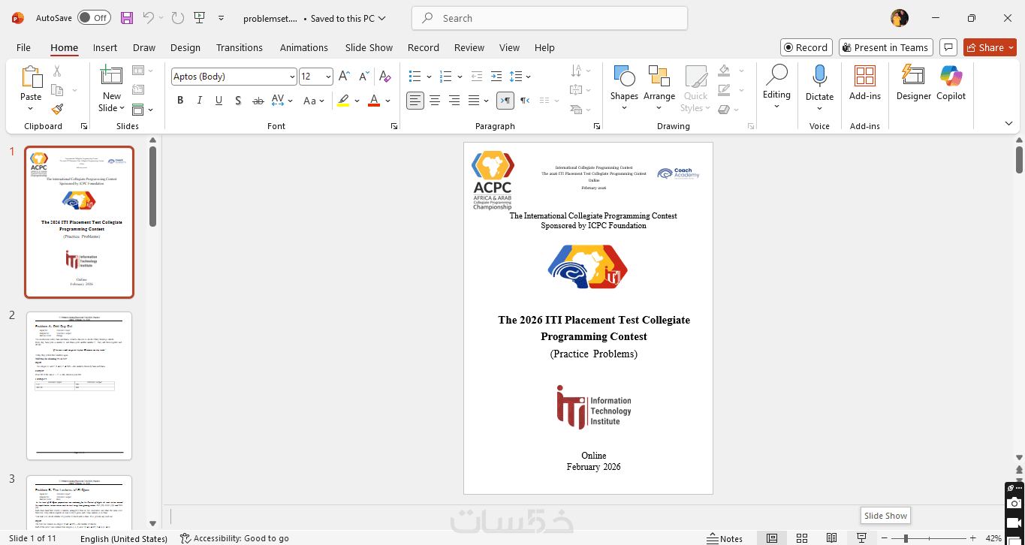Go to the Transitions tab
This screenshot has height=545, width=1025.
pos(240,47)
